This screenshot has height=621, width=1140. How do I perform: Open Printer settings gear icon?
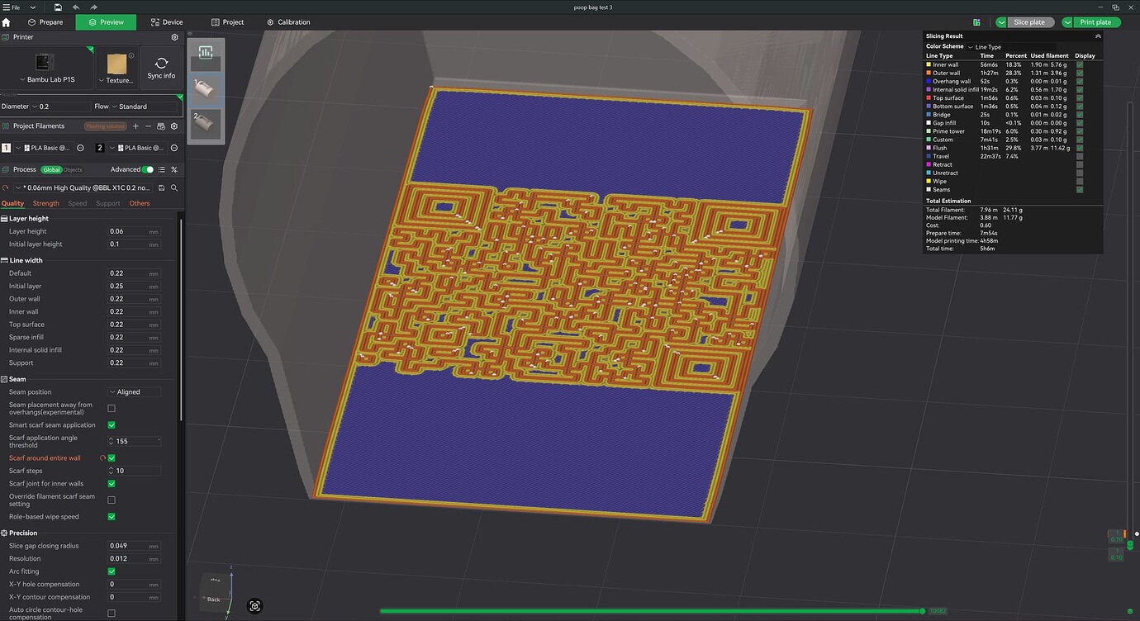[x=174, y=37]
